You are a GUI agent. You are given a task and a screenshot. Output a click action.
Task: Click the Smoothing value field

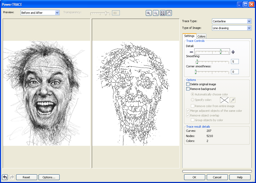coord(235,62)
